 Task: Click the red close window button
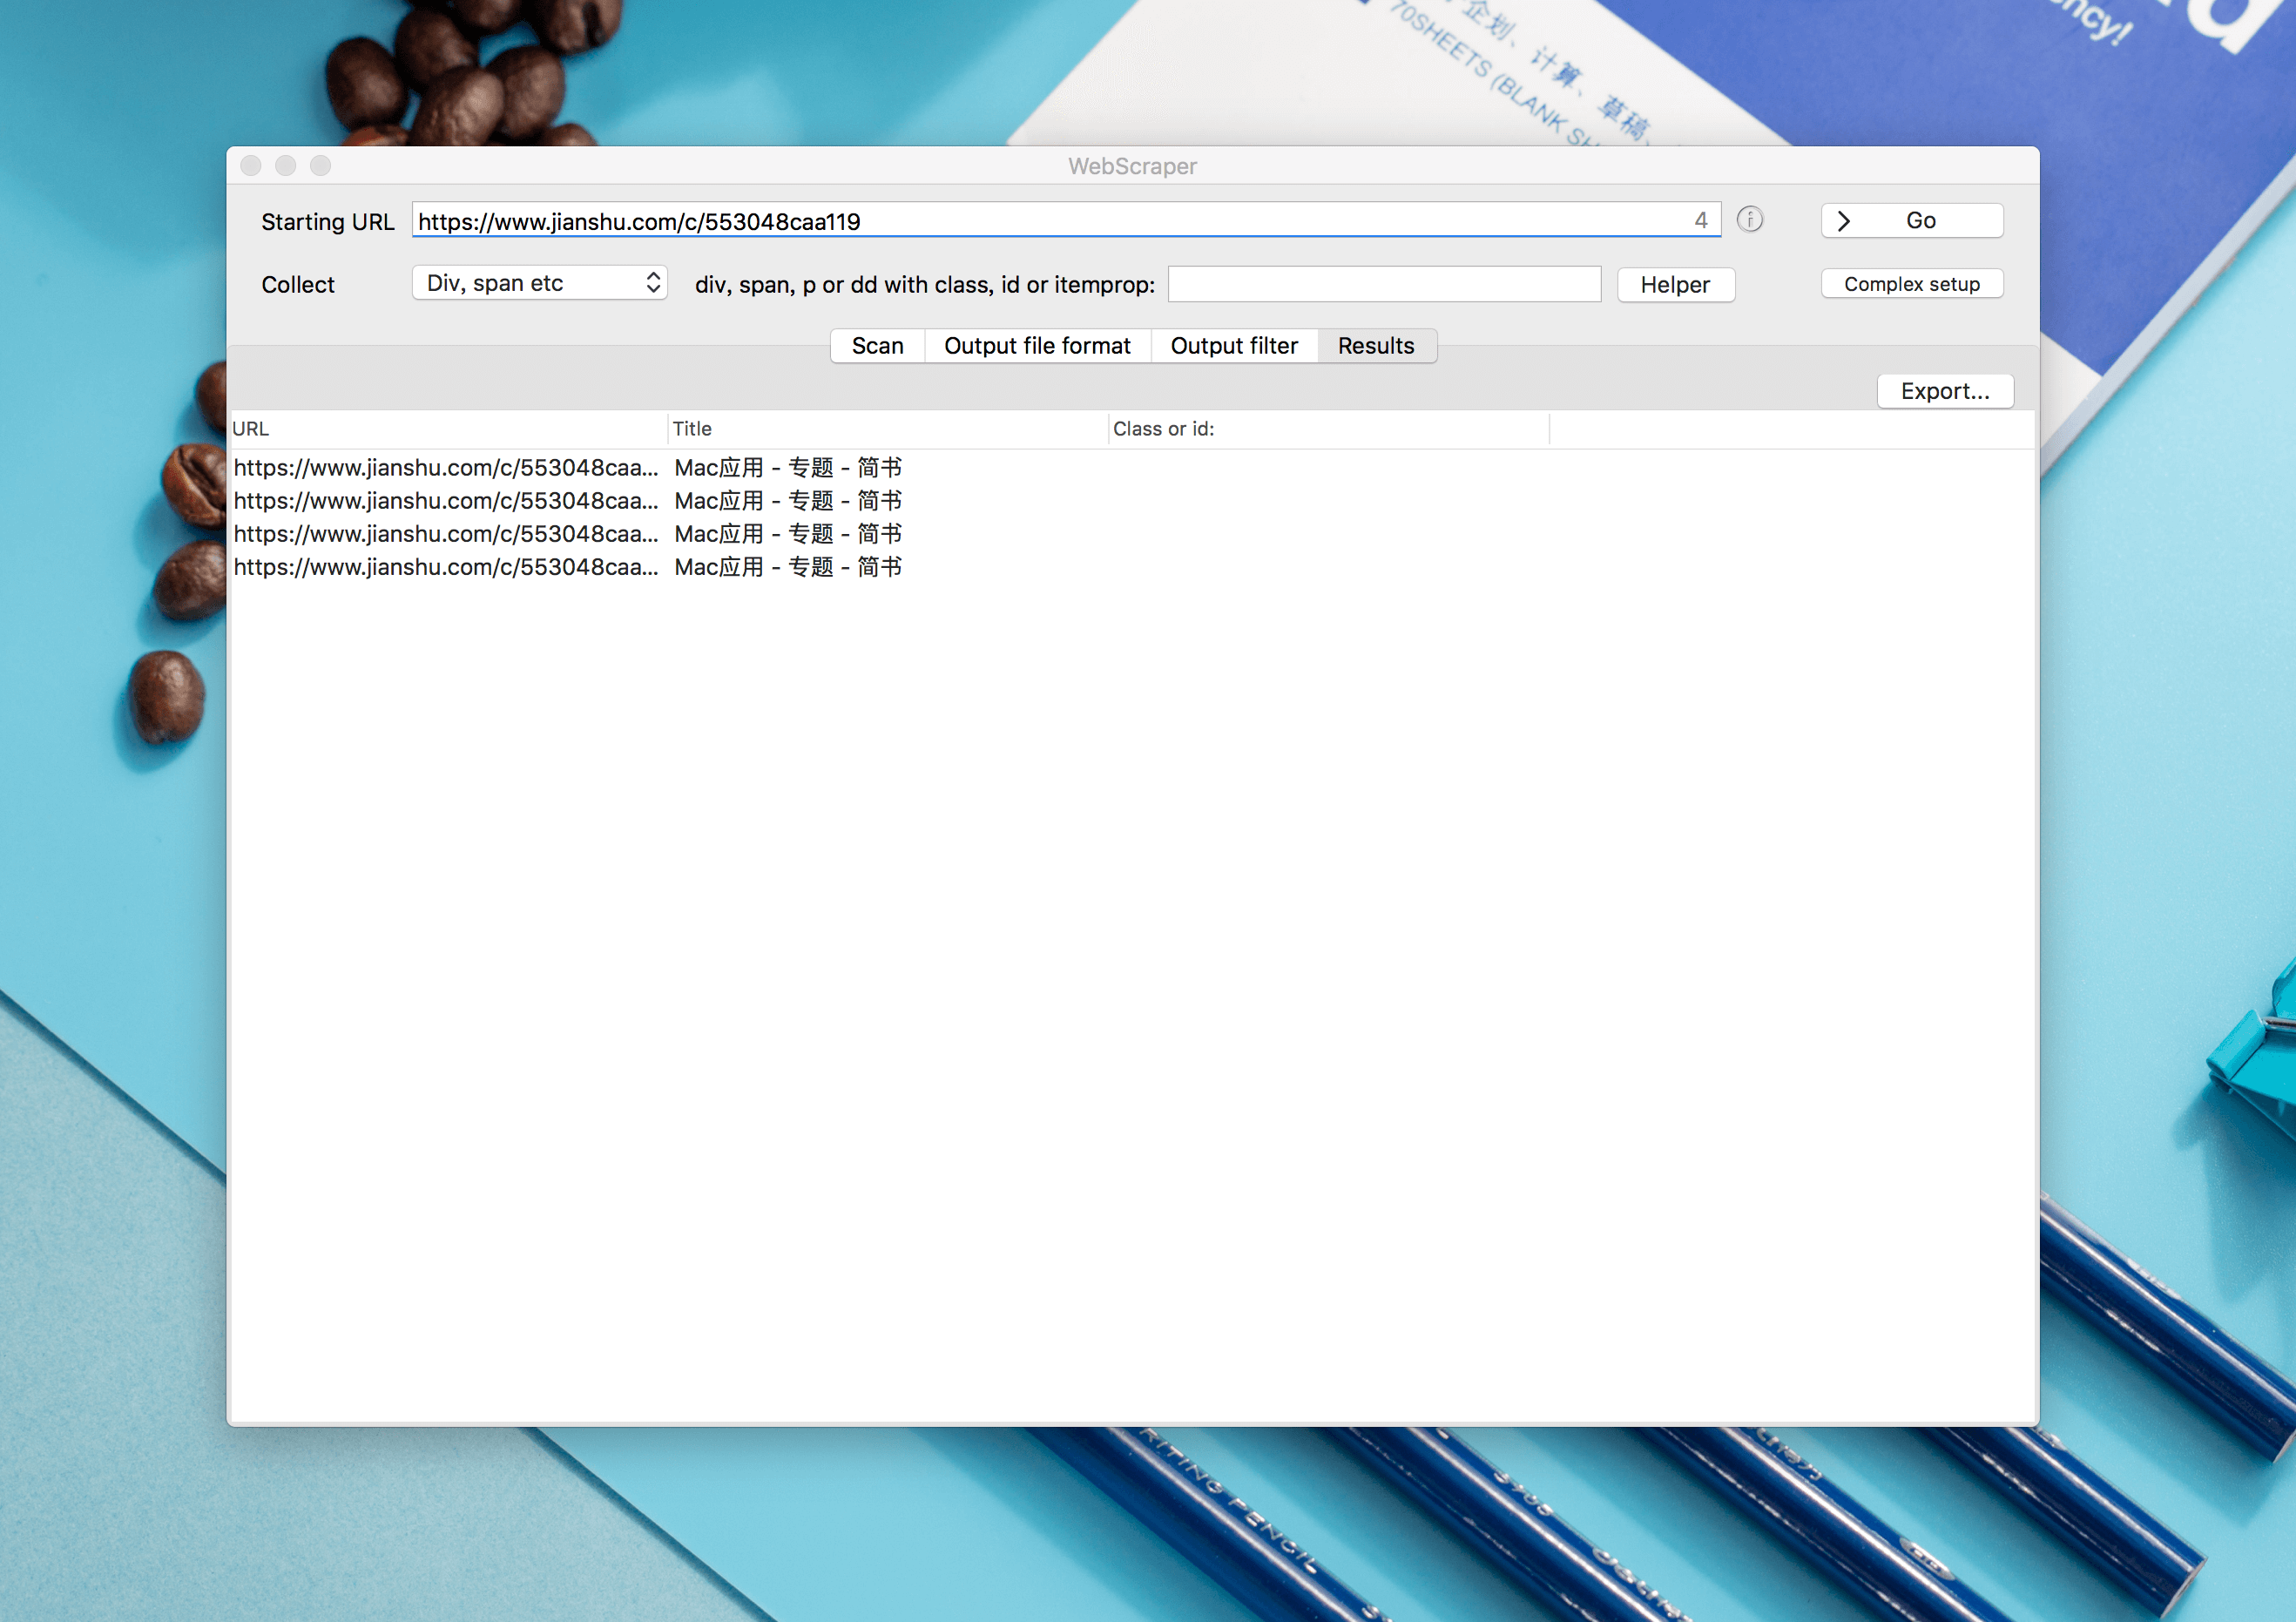tap(251, 166)
